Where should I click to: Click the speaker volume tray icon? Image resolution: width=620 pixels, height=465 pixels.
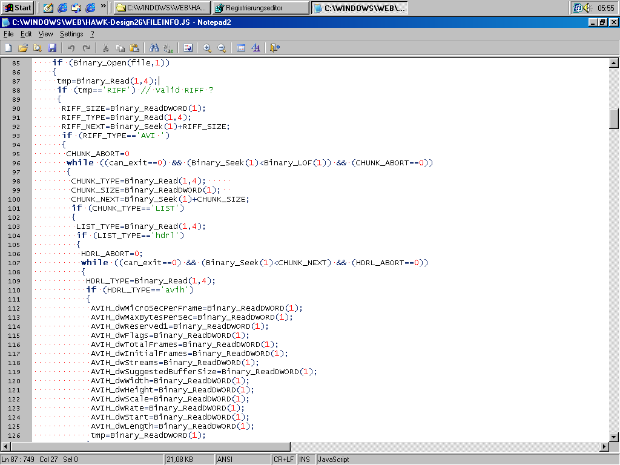coord(586,7)
